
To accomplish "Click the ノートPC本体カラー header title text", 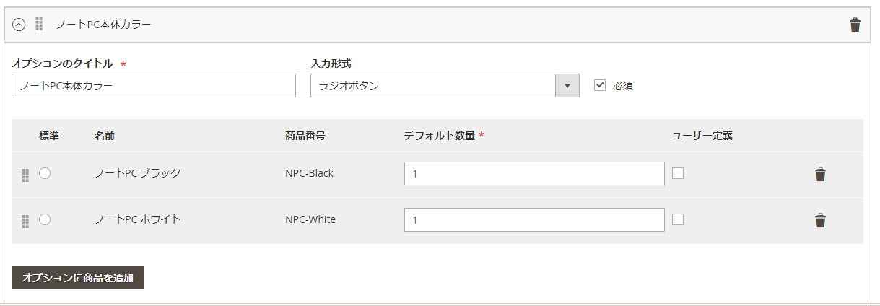I will [104, 25].
